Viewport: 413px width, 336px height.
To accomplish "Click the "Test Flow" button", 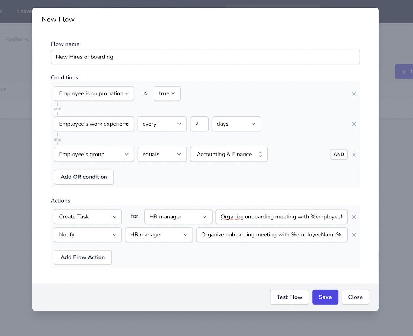I will [x=289, y=297].
